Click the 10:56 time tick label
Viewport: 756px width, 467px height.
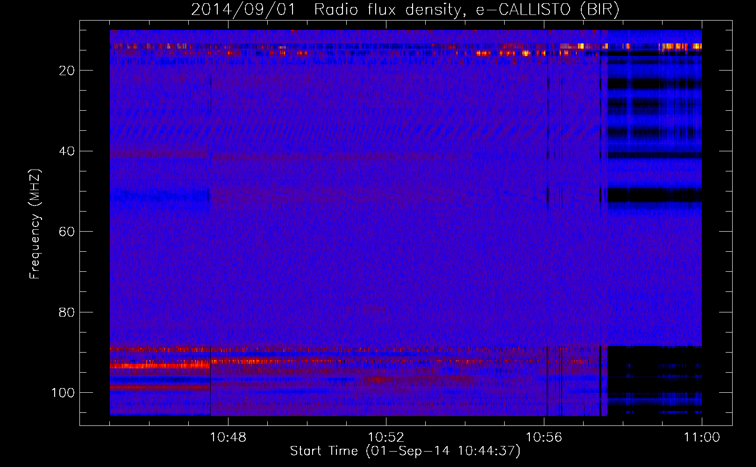click(544, 438)
